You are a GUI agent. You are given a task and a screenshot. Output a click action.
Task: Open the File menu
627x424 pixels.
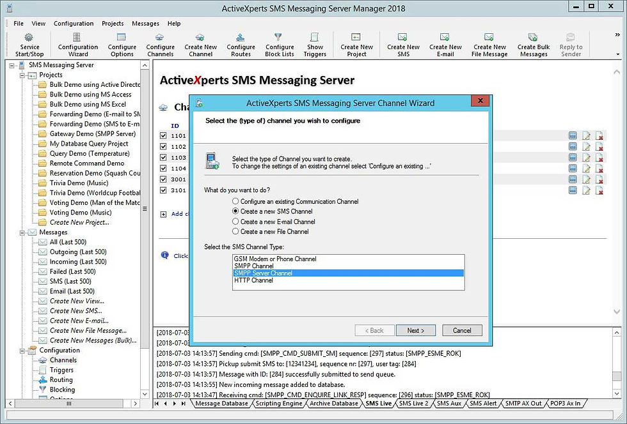19,24
